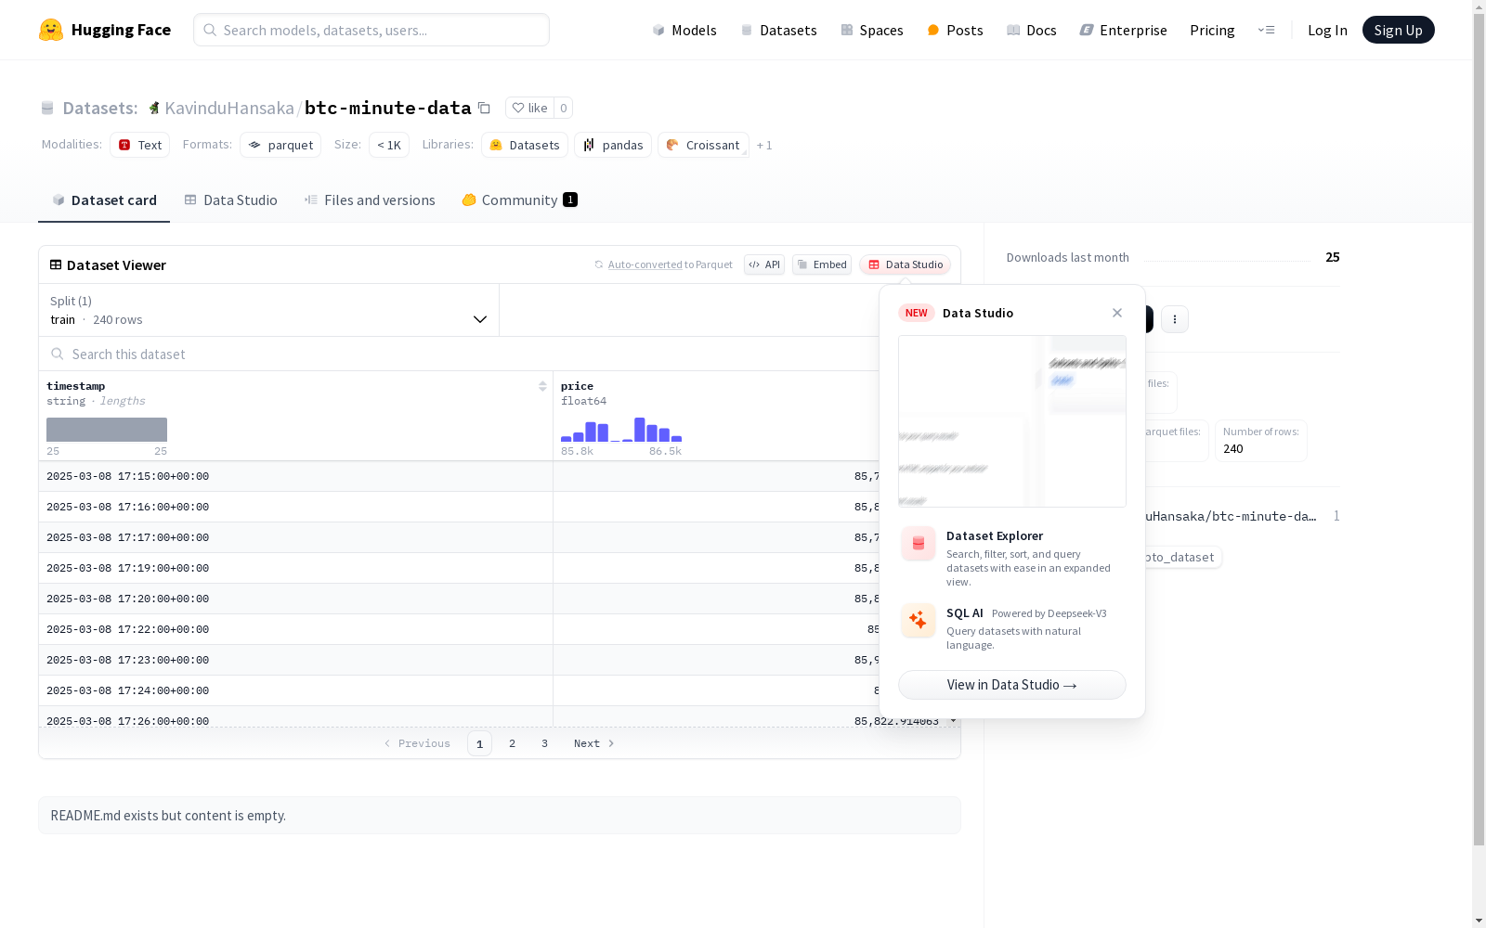Open the navigation overflow menu icon
This screenshot has width=1486, height=928.
click(1266, 30)
